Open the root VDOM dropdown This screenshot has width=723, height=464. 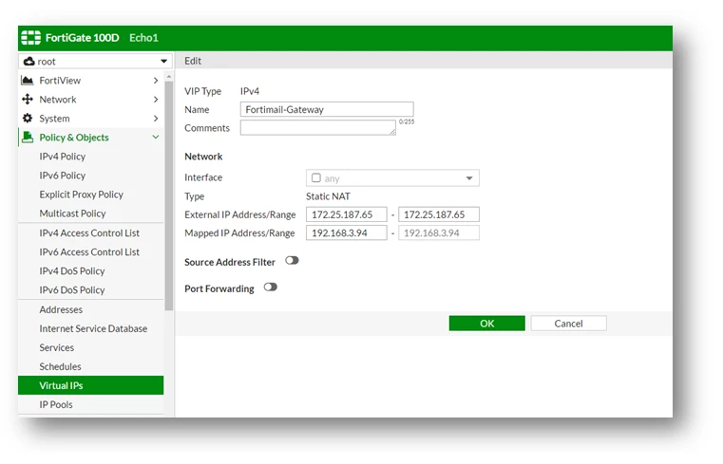[95, 62]
